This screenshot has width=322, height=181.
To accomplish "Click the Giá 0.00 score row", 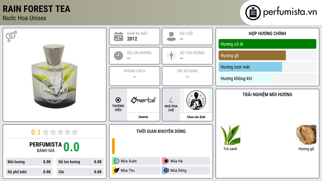I will tap(80, 172).
